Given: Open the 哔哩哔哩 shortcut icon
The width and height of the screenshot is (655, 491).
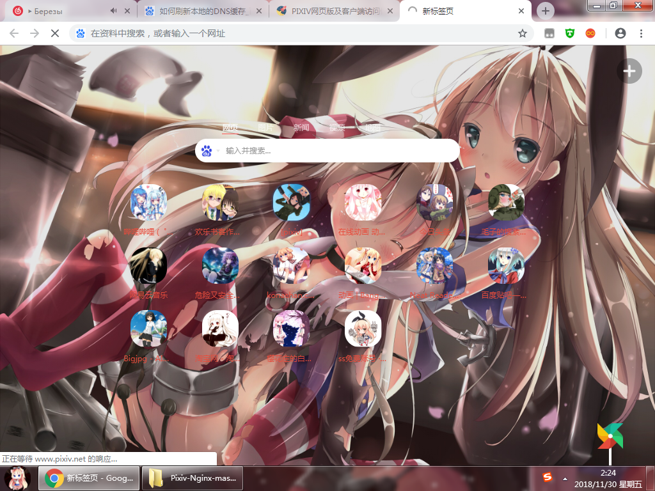Looking at the screenshot, I should pyautogui.click(x=148, y=203).
